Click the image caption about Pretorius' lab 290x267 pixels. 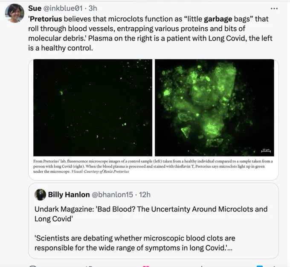[x=153, y=166]
